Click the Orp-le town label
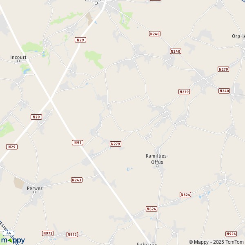Viewport: 245px width, 245px height. (238, 36)
